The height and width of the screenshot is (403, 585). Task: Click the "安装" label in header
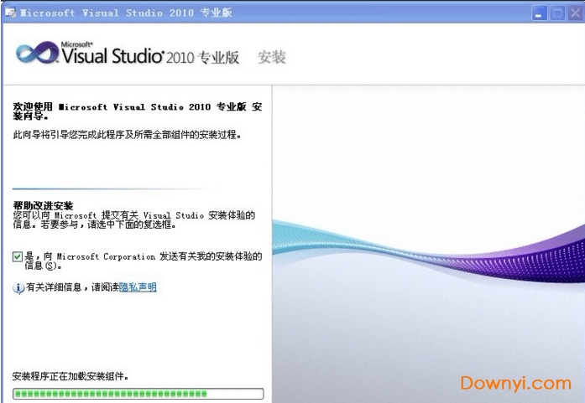click(x=272, y=57)
